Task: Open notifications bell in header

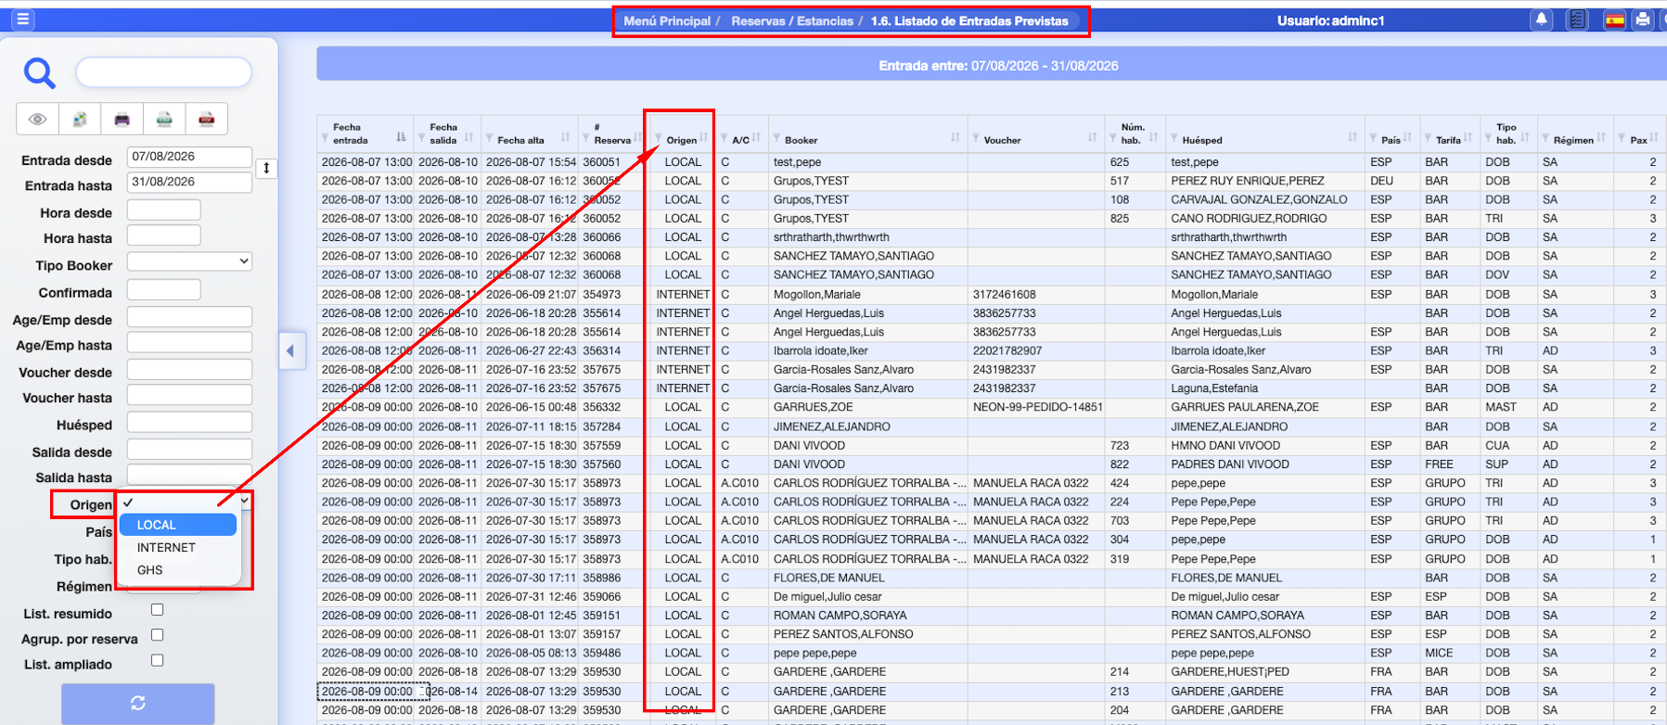Action: pyautogui.click(x=1542, y=19)
